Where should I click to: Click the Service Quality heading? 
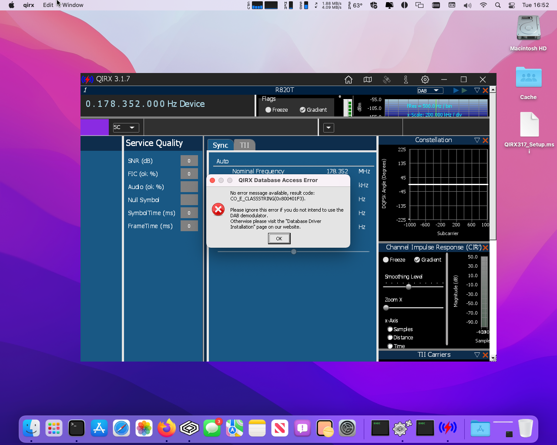[x=154, y=143]
